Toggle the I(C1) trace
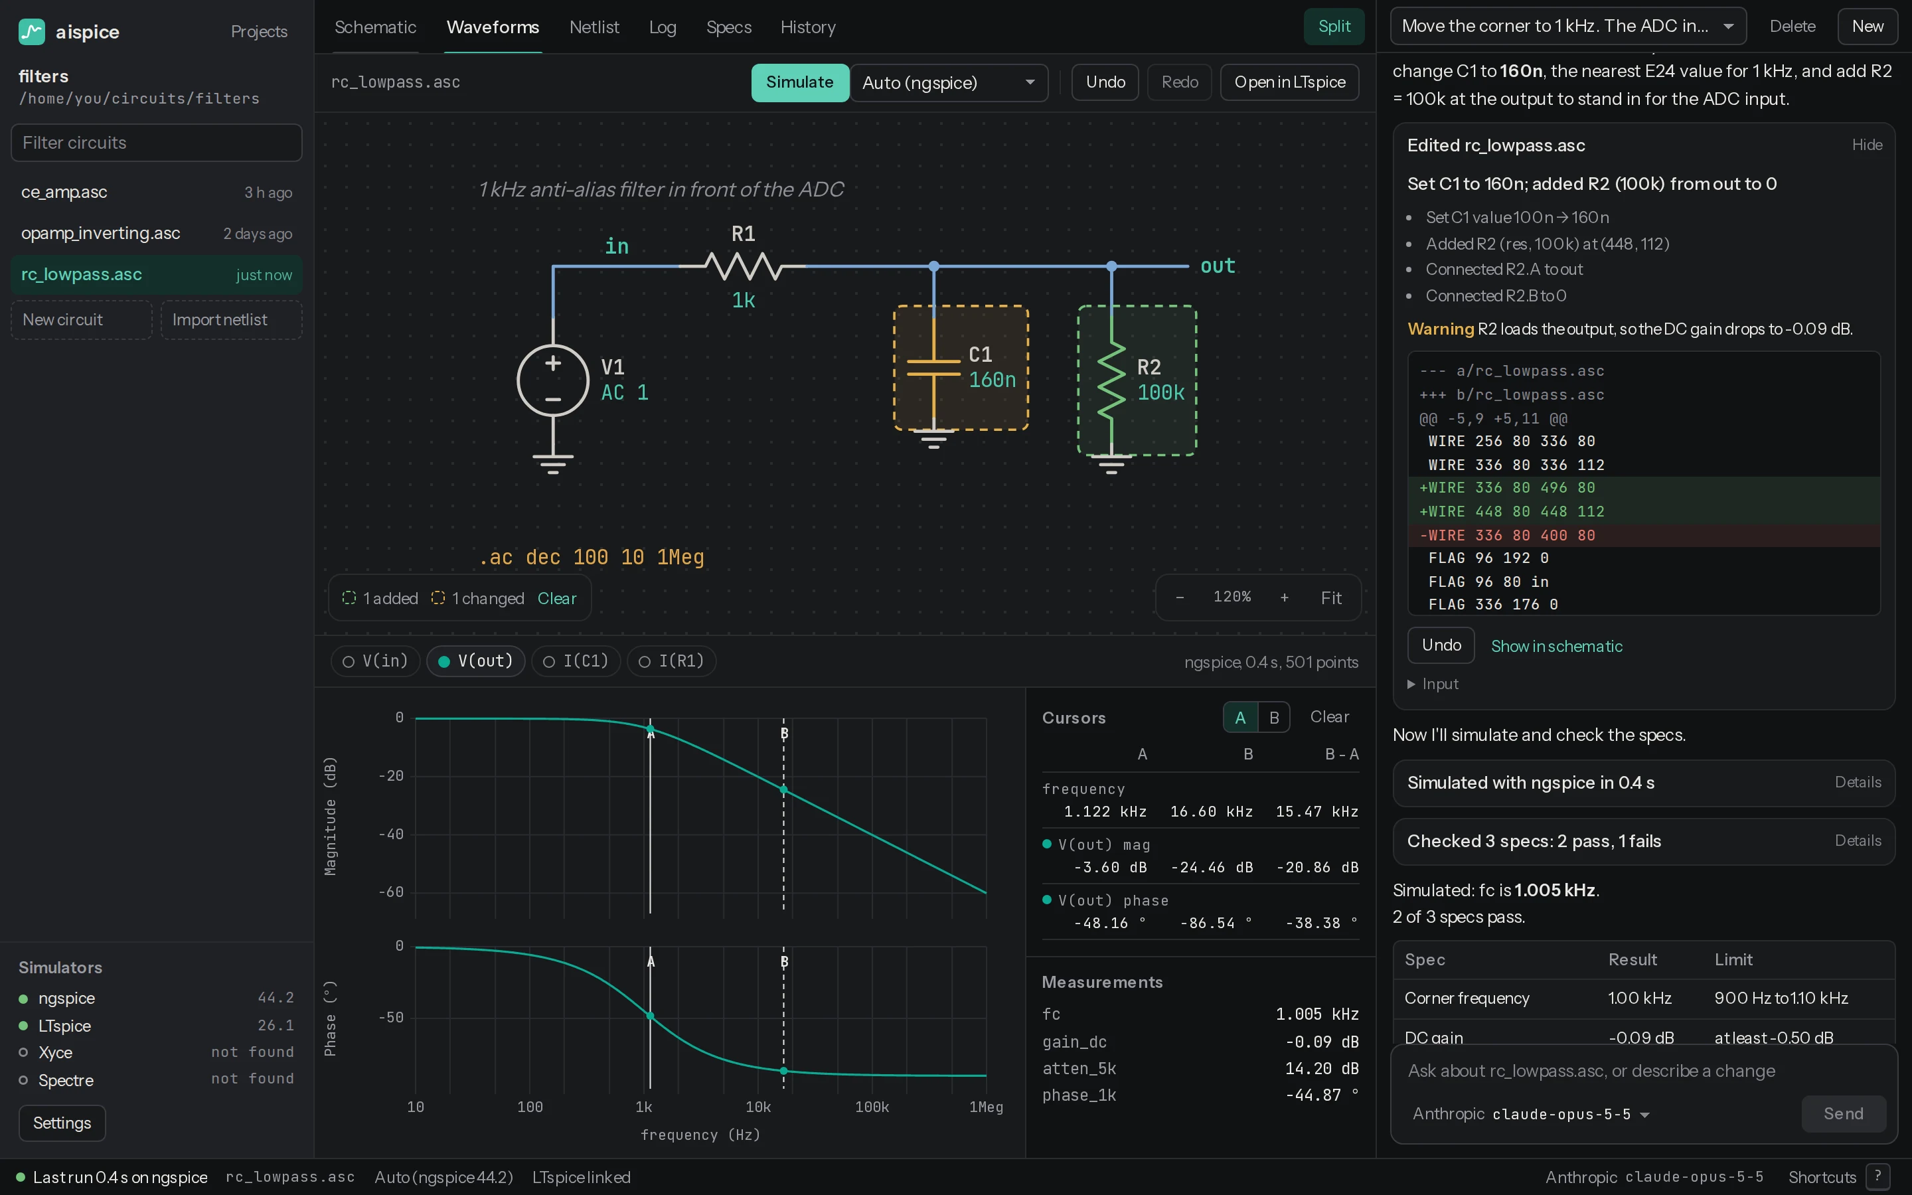The height and width of the screenshot is (1195, 1912). (576, 661)
